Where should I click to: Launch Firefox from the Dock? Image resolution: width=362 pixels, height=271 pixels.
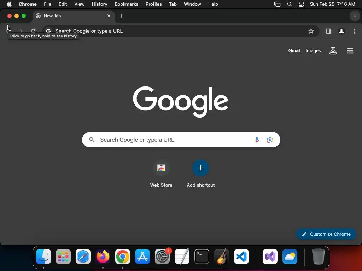(103, 257)
